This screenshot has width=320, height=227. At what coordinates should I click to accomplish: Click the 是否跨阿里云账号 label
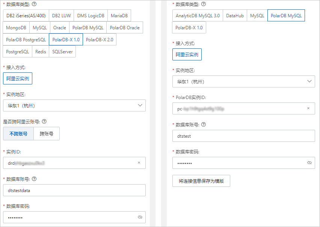21,122
